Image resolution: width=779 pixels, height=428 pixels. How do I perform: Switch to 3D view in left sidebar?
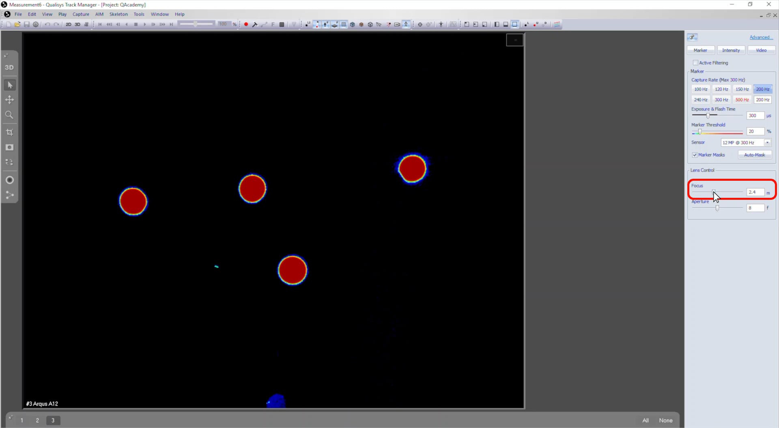[9, 68]
